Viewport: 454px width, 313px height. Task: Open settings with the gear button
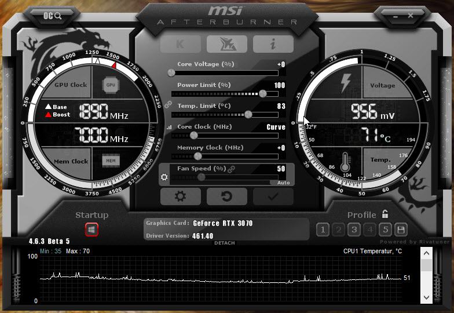point(181,196)
